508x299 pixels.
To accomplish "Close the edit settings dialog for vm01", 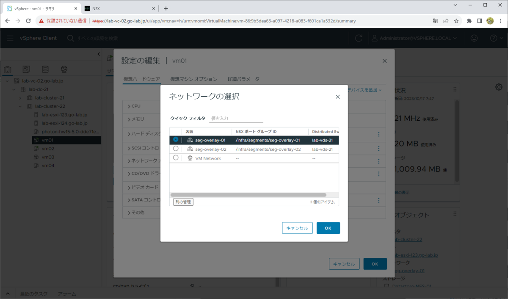I will 384,61.
